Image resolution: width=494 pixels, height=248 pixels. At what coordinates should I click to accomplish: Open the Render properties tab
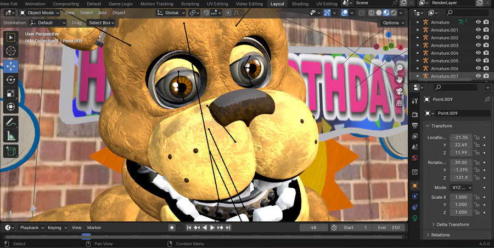415,114
